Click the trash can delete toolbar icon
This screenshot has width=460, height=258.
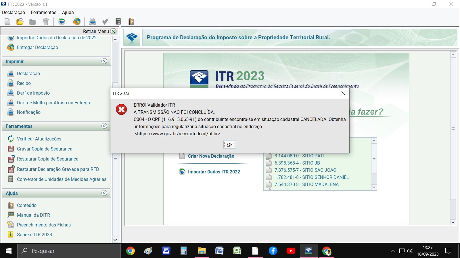pyautogui.click(x=46, y=21)
